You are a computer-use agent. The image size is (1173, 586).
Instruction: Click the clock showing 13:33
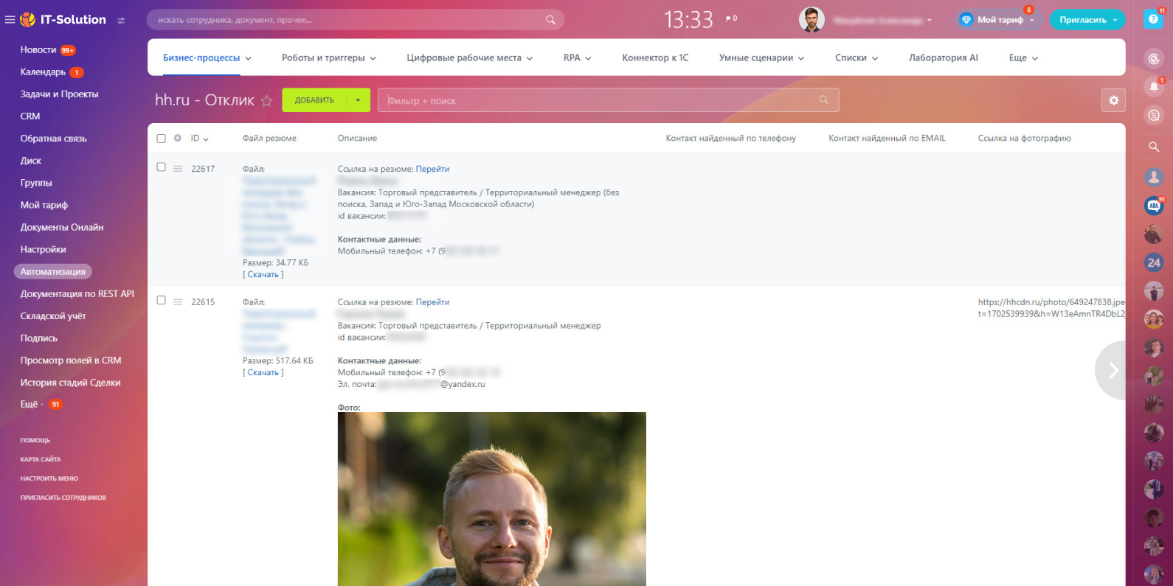tap(688, 19)
